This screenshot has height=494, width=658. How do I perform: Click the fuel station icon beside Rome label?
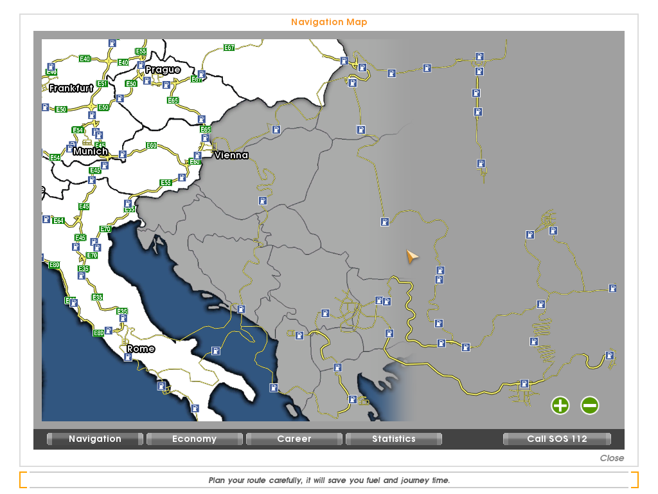128,357
